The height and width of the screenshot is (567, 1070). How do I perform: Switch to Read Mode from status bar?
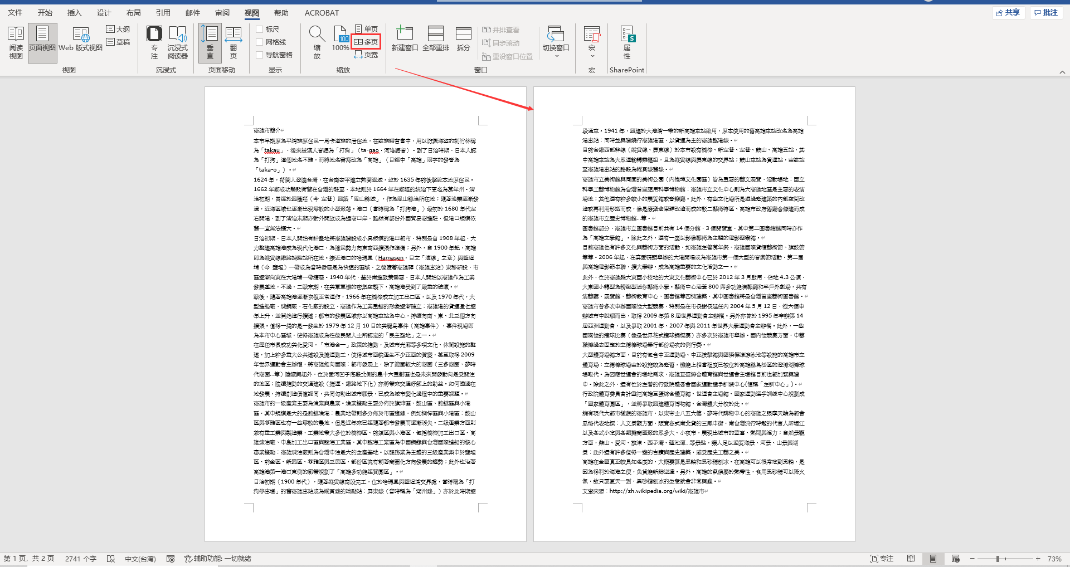911,559
